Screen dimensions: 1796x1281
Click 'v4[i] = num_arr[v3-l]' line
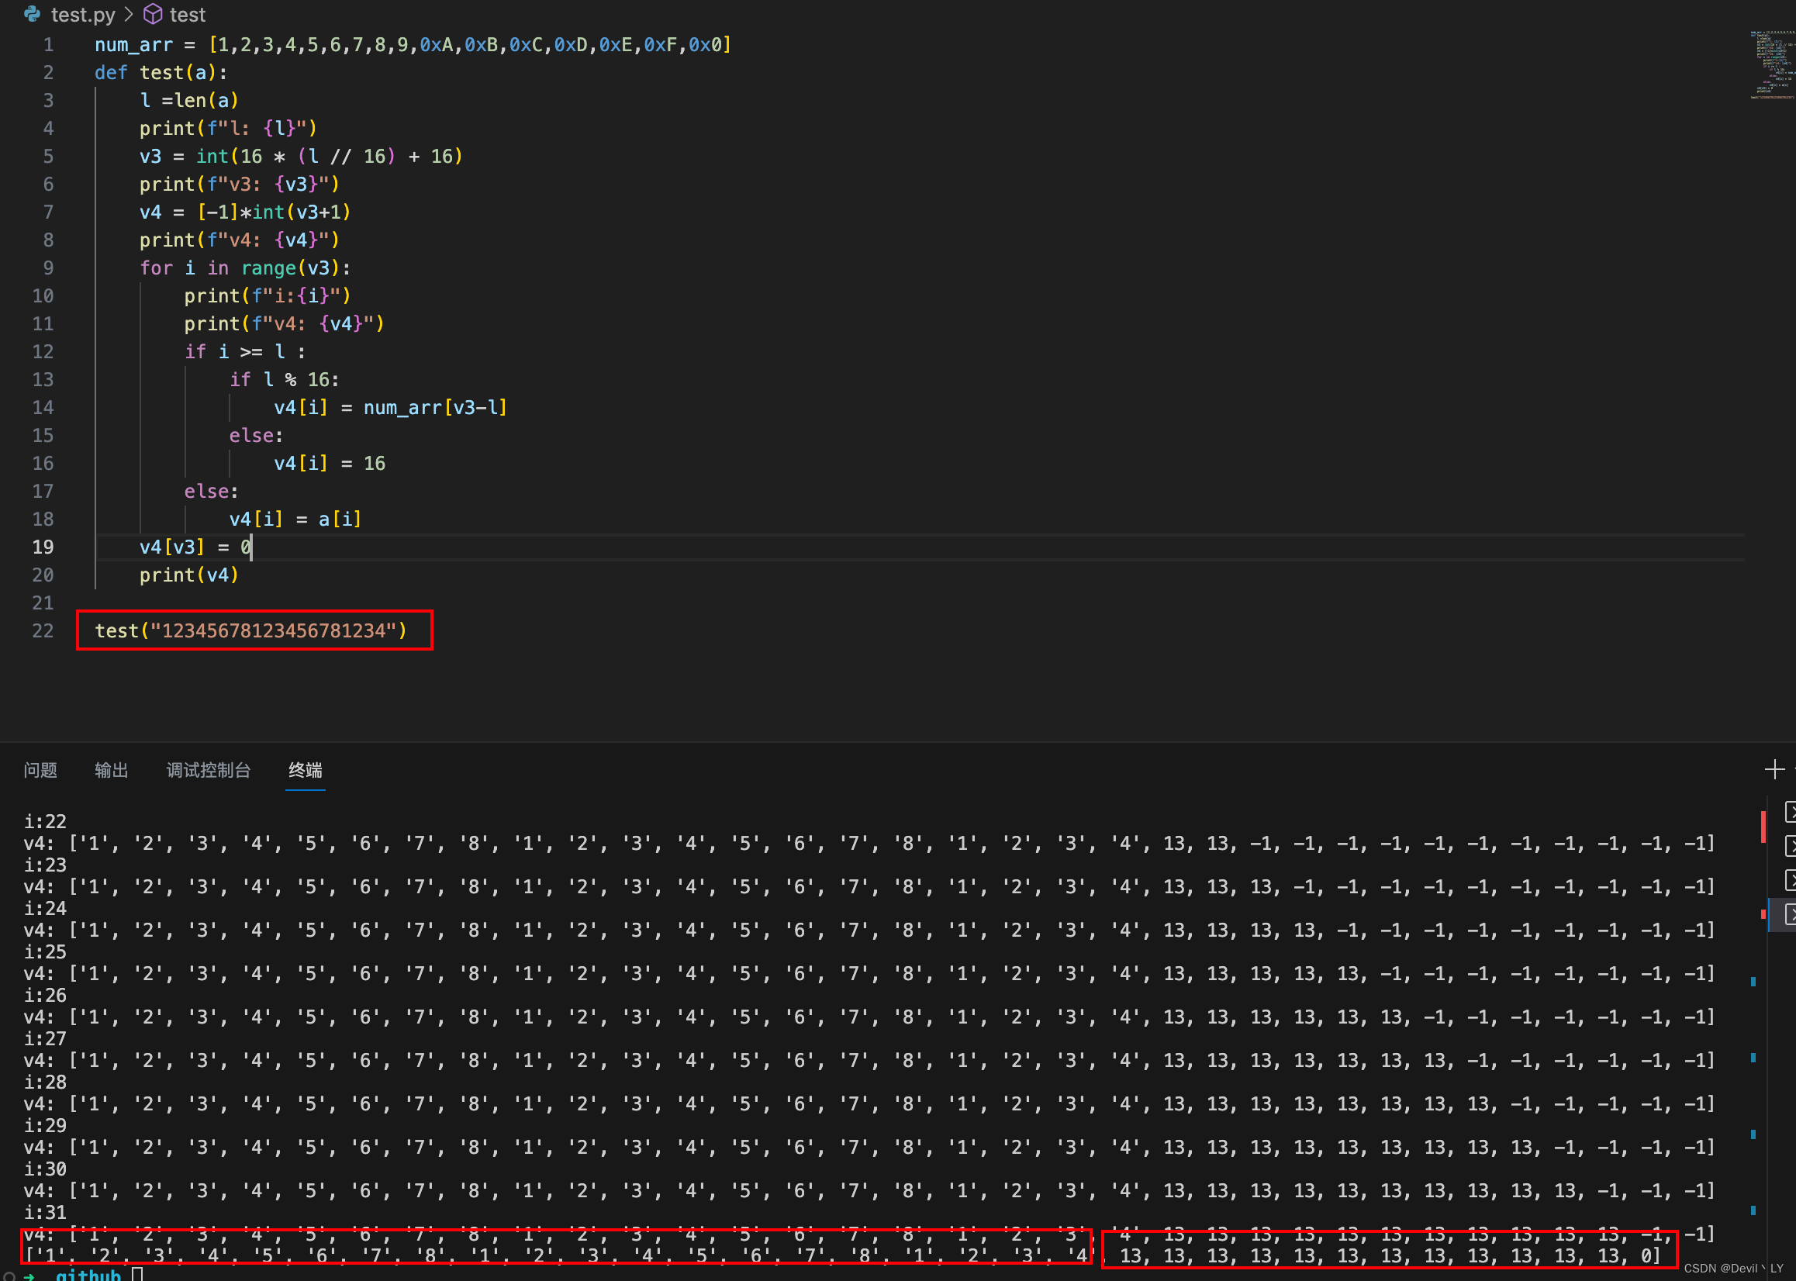pos(390,408)
